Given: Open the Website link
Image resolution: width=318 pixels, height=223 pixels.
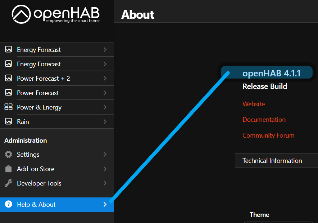Looking at the screenshot, I should pos(254,104).
